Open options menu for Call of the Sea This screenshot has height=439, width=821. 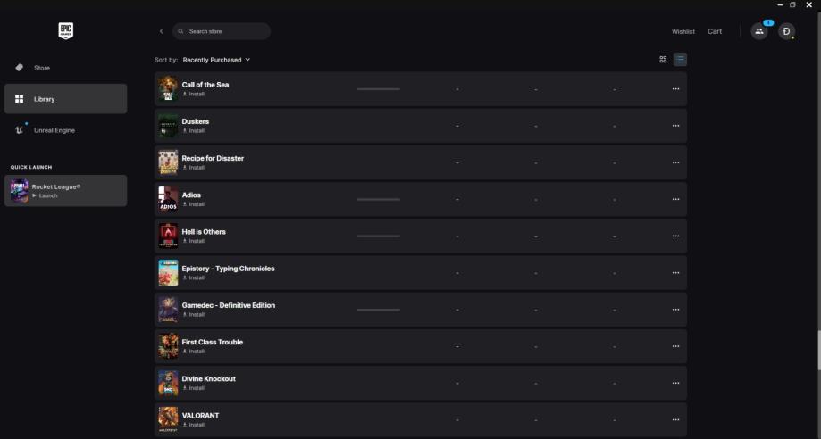[675, 89]
